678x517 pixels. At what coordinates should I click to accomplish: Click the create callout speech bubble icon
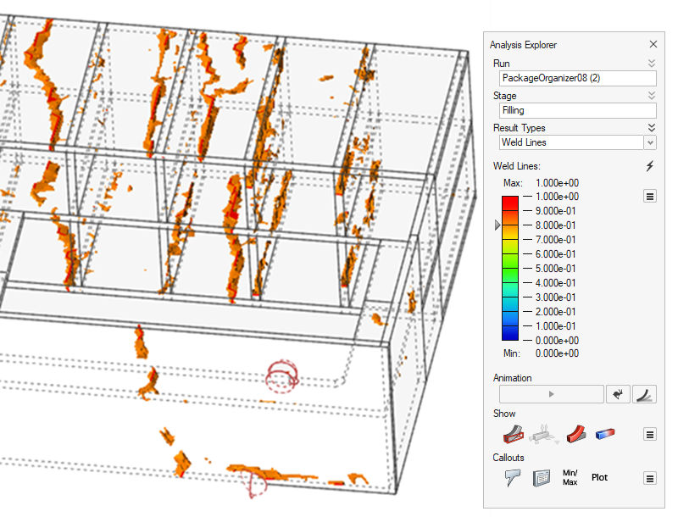[x=511, y=478]
